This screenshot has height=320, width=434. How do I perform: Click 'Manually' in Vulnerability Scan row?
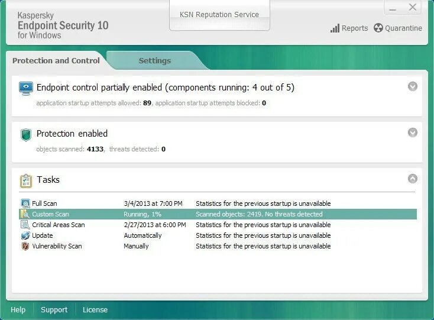coord(136,246)
